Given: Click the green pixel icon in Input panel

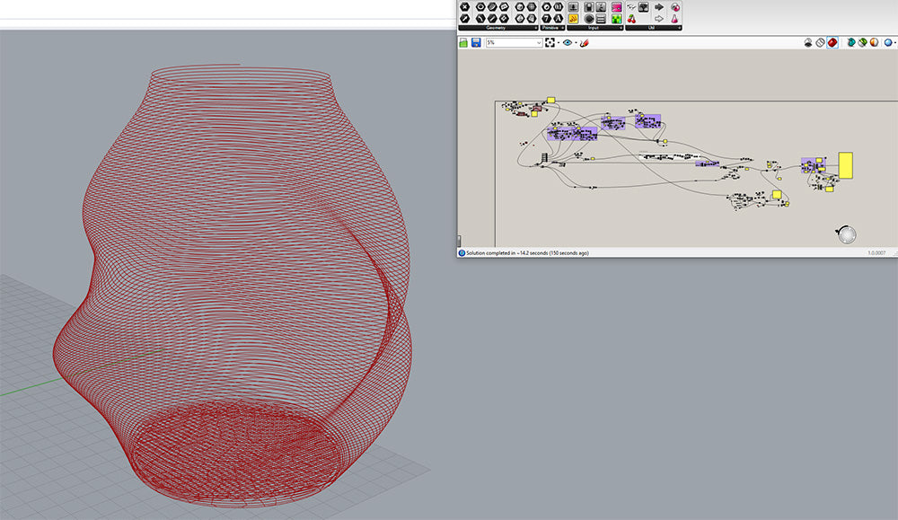Looking at the screenshot, I should pos(617,18).
